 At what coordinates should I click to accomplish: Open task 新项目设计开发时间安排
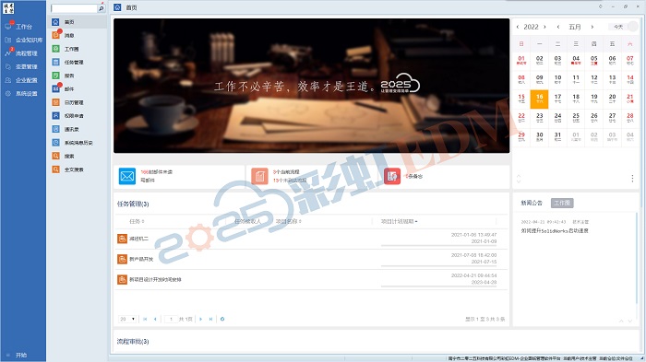155,280
